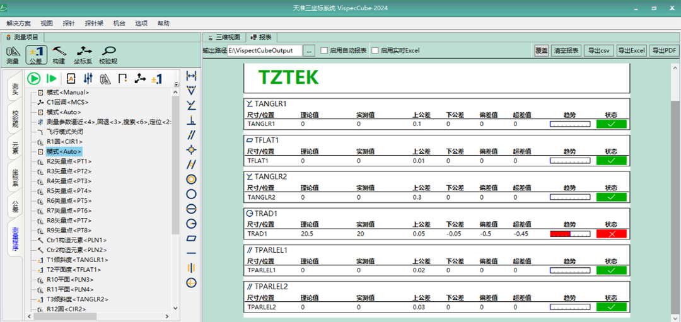This screenshot has height=322, width=681.
Task: Select the measurement parameters sliders icon
Action: (88, 79)
